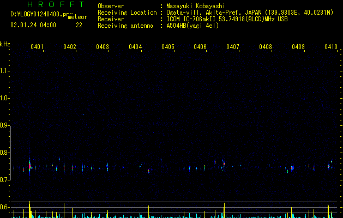Click the Receiving antenna label
Image resolution: width=343 pixels, height=218 pixels.
[125, 26]
